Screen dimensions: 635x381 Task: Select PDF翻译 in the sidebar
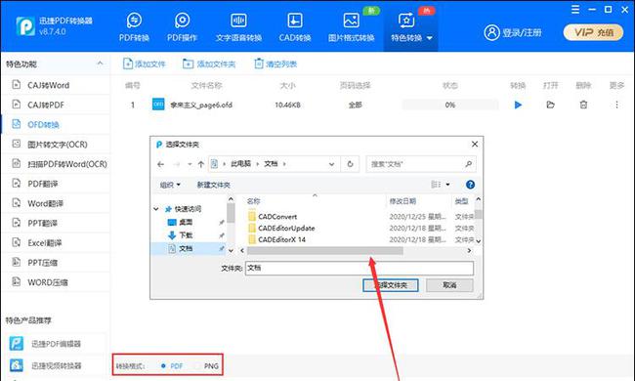56,184
